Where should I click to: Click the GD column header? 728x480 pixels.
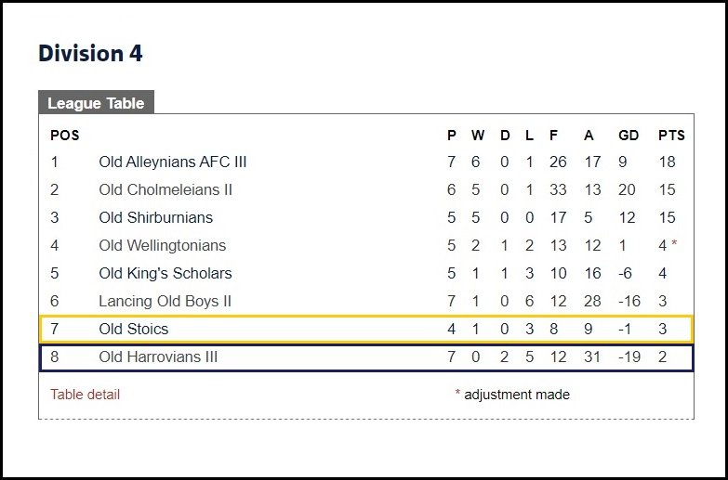629,136
